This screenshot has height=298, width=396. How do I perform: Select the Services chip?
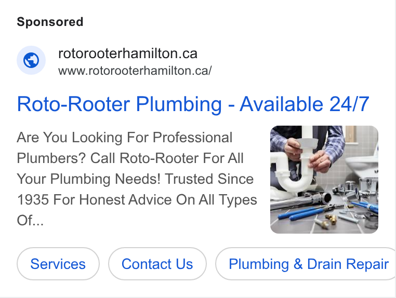pos(58,264)
